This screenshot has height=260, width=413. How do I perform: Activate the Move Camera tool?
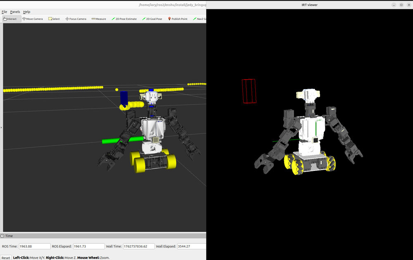32,19
